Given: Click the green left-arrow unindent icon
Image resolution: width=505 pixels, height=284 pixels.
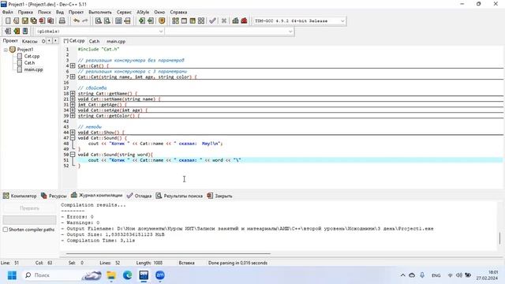Looking at the screenshot, I should coord(151,21).
